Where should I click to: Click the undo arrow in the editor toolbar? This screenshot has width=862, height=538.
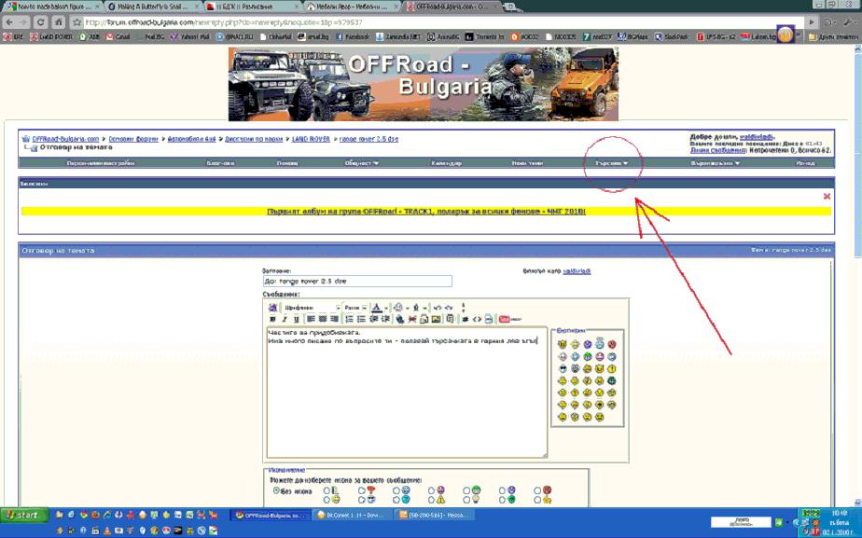click(x=436, y=307)
